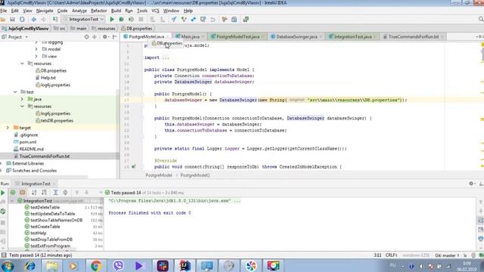Switch to the TrueCommandsForRun.txt tab
This screenshot has width=484, height=272.
pyautogui.click(x=414, y=37)
